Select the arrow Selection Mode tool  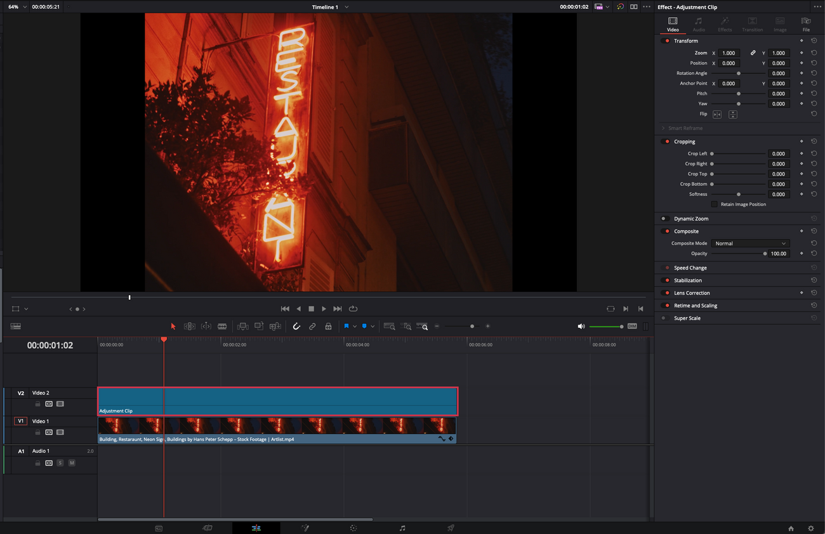173,326
